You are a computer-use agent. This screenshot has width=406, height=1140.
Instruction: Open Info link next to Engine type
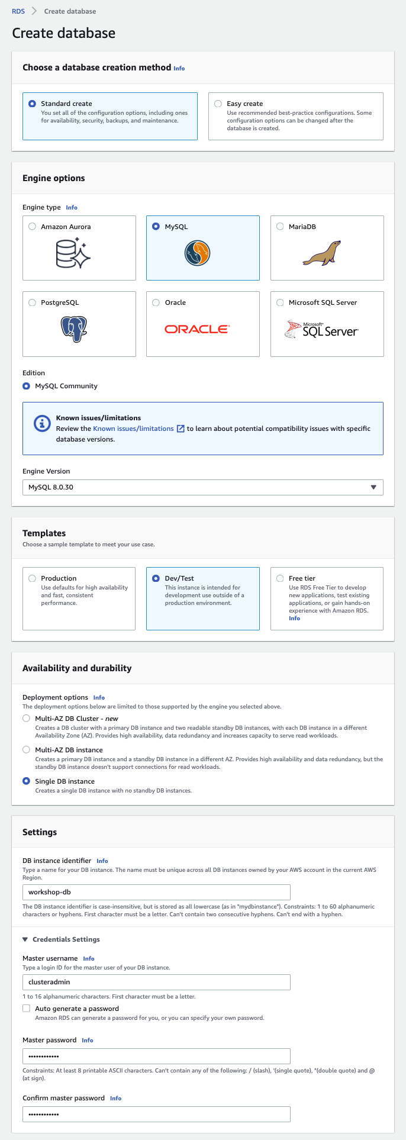[x=72, y=208]
